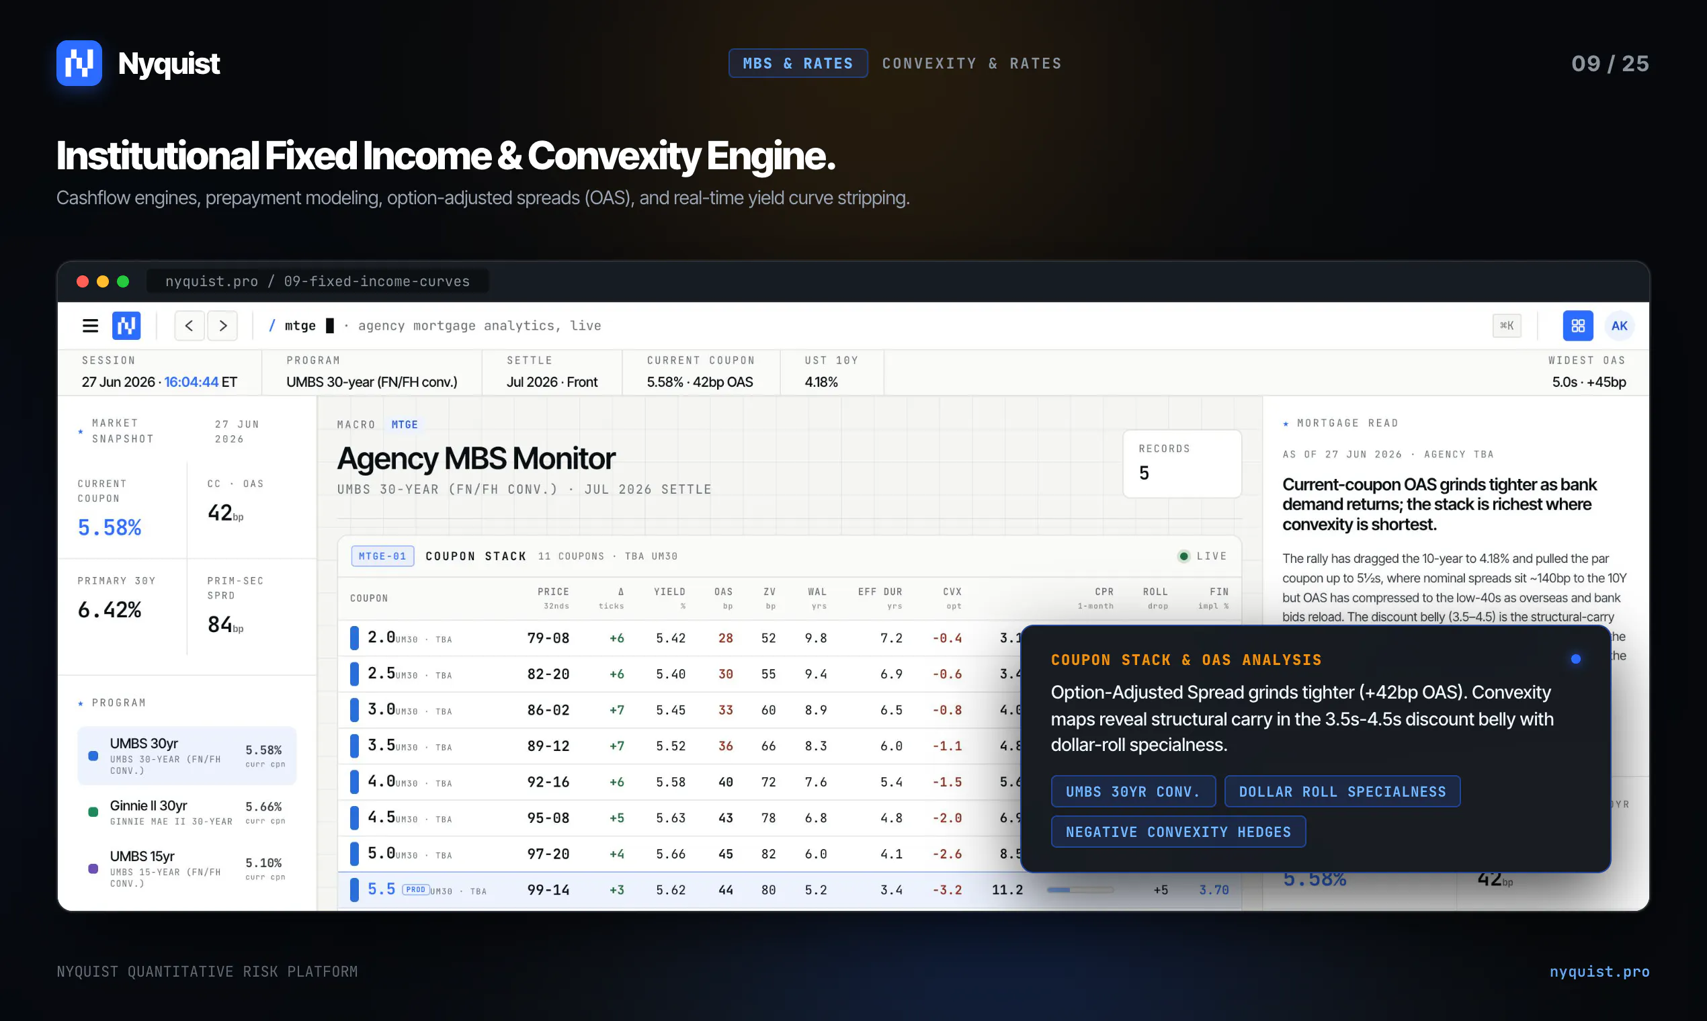Open the nyquist.pro footer link
The height and width of the screenshot is (1021, 1707).
1599,971
